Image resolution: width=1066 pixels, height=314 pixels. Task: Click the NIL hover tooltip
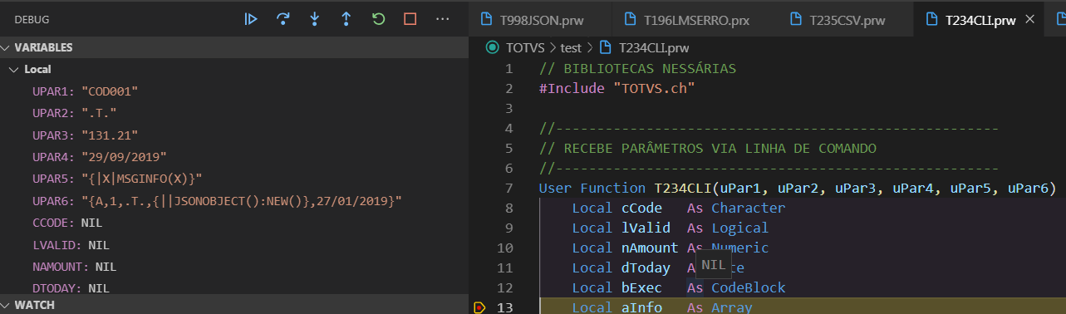713,265
